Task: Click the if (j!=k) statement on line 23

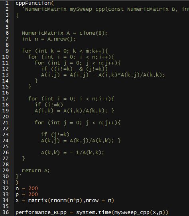Action: click(x=55, y=135)
